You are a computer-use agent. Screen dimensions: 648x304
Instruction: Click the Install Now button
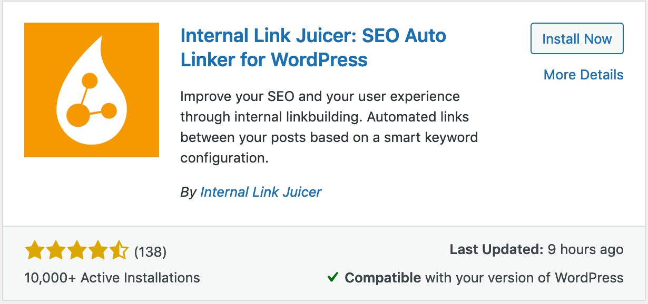pos(577,38)
